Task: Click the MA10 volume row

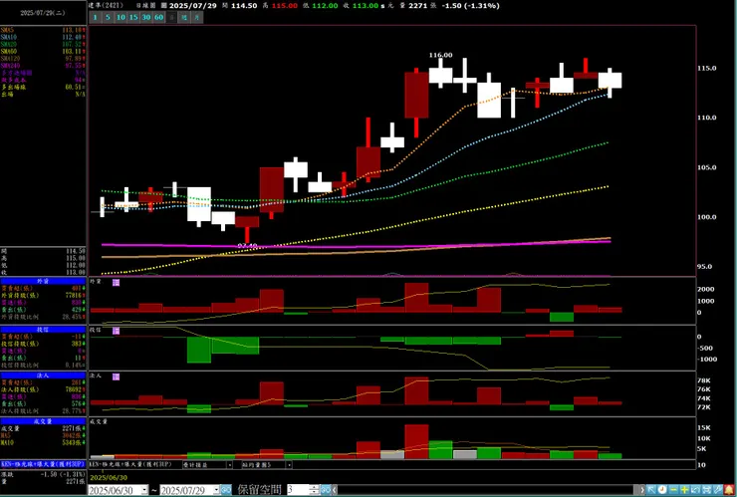Action: tap(43, 442)
